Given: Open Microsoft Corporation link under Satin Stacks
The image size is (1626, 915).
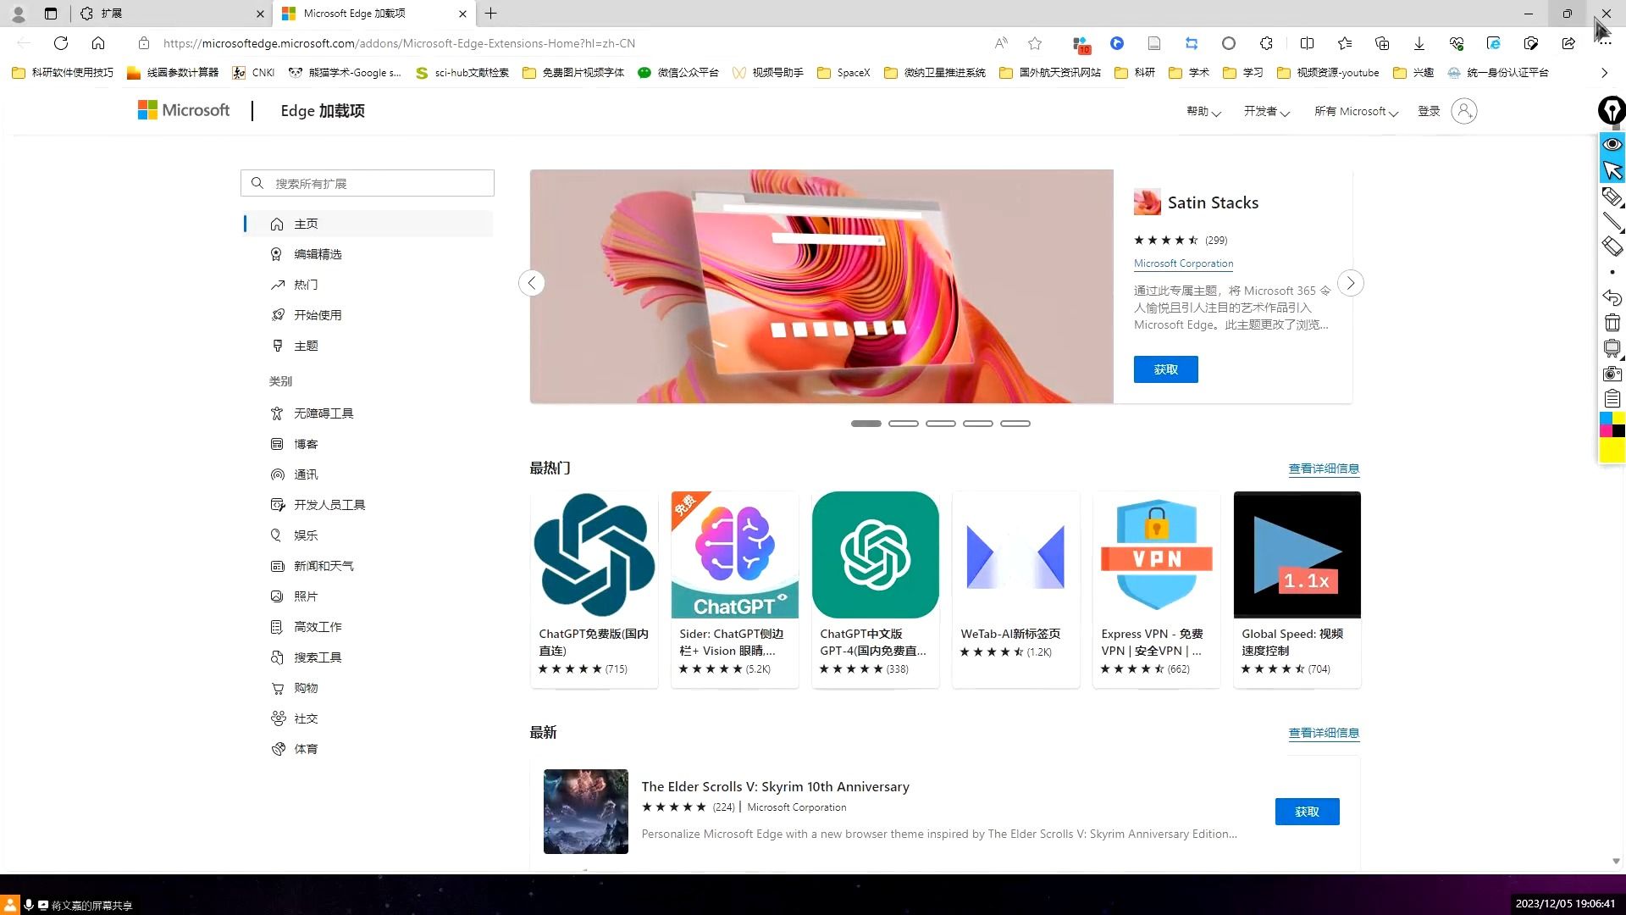Looking at the screenshot, I should pyautogui.click(x=1183, y=263).
